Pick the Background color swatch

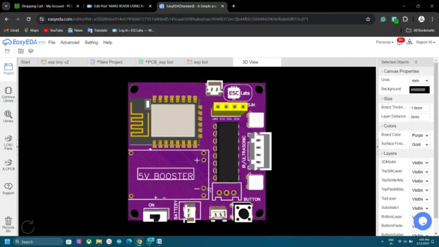[419, 89]
